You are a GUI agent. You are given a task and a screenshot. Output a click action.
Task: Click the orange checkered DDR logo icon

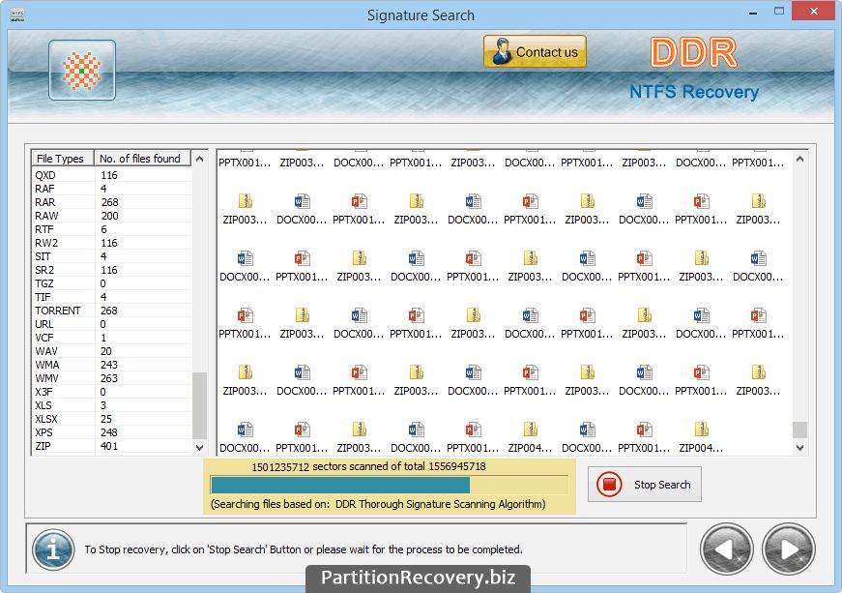coord(81,71)
